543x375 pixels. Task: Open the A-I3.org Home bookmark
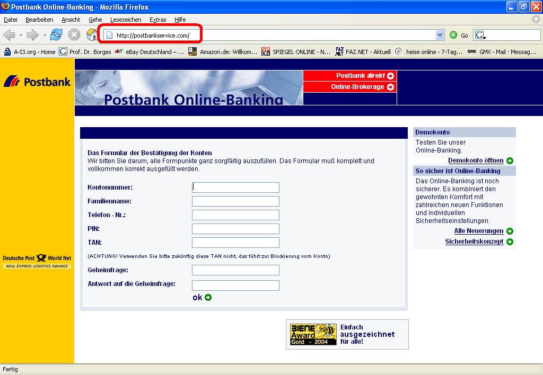[x=30, y=52]
